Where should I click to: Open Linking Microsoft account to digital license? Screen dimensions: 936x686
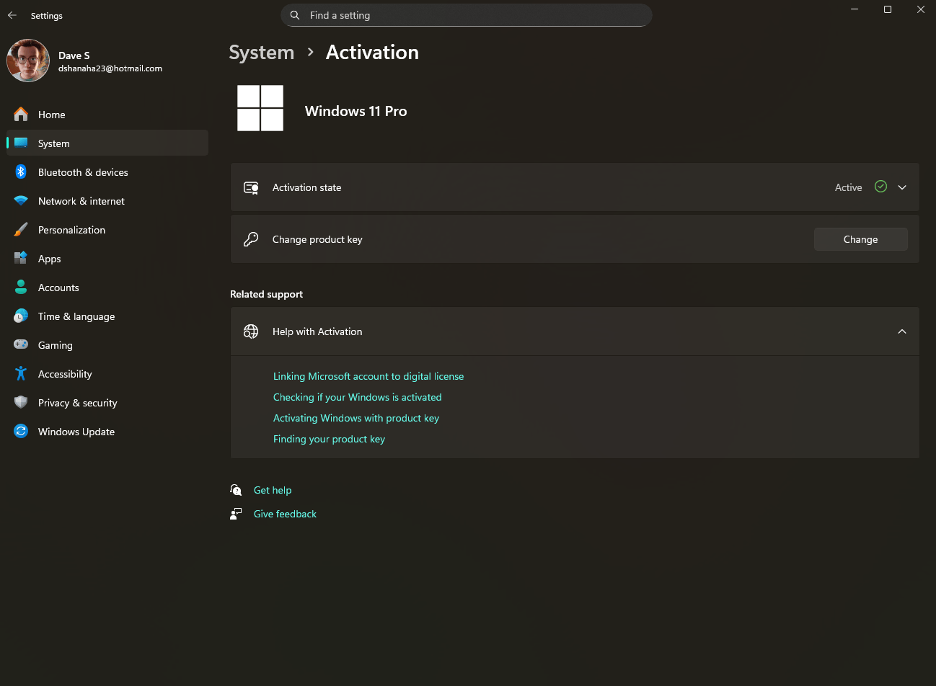click(x=368, y=376)
